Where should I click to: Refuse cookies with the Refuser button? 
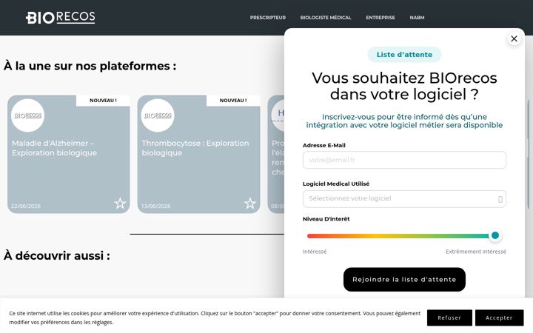(x=449, y=317)
